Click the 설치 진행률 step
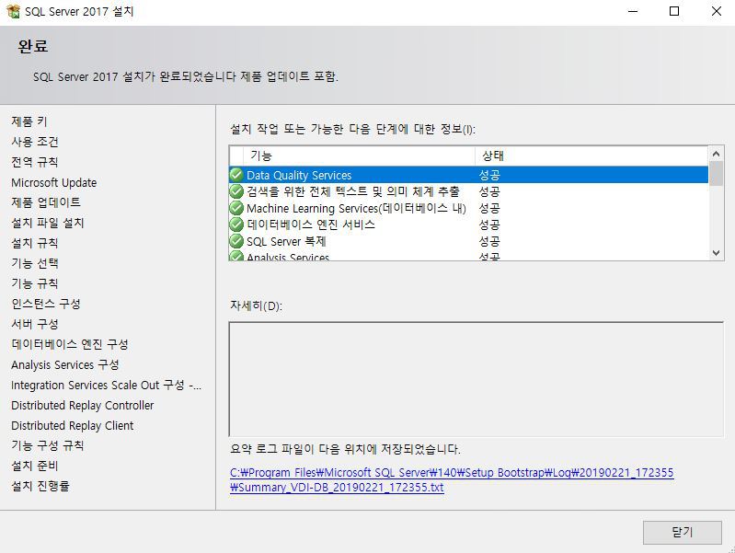This screenshot has width=735, height=553. click(40, 486)
